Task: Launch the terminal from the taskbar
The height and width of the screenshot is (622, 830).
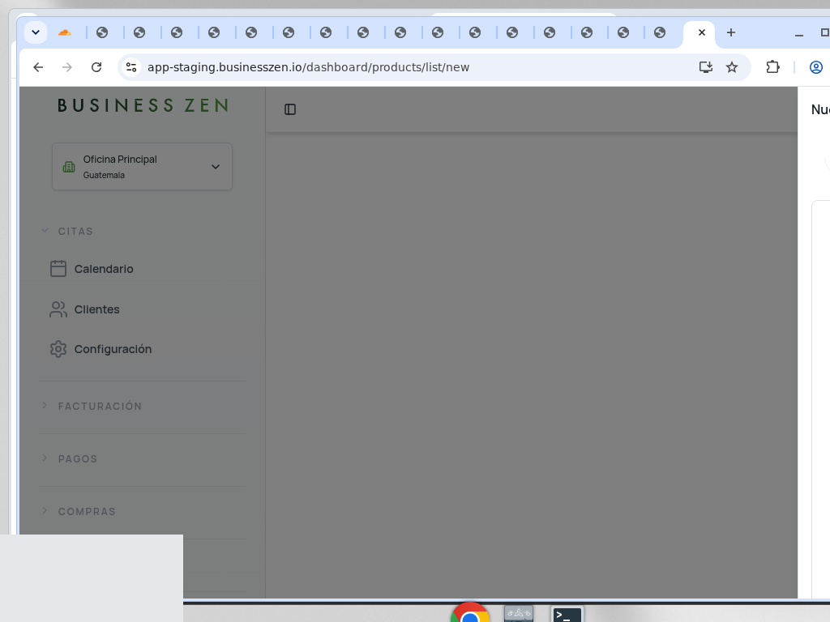Action: click(567, 615)
